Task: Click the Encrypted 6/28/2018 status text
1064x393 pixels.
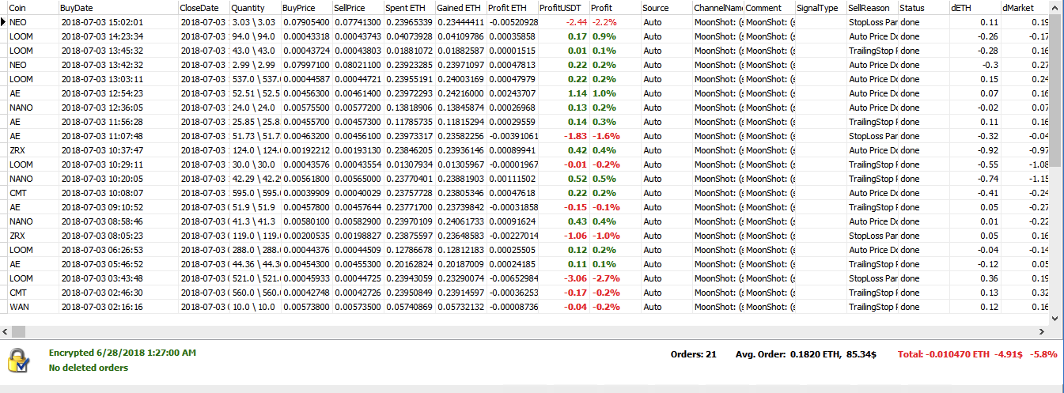Action: pyautogui.click(x=123, y=353)
